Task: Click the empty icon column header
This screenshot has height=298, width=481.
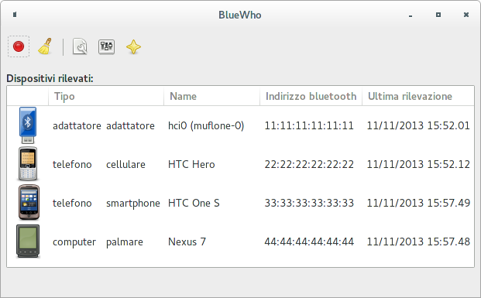Action: tap(28, 96)
